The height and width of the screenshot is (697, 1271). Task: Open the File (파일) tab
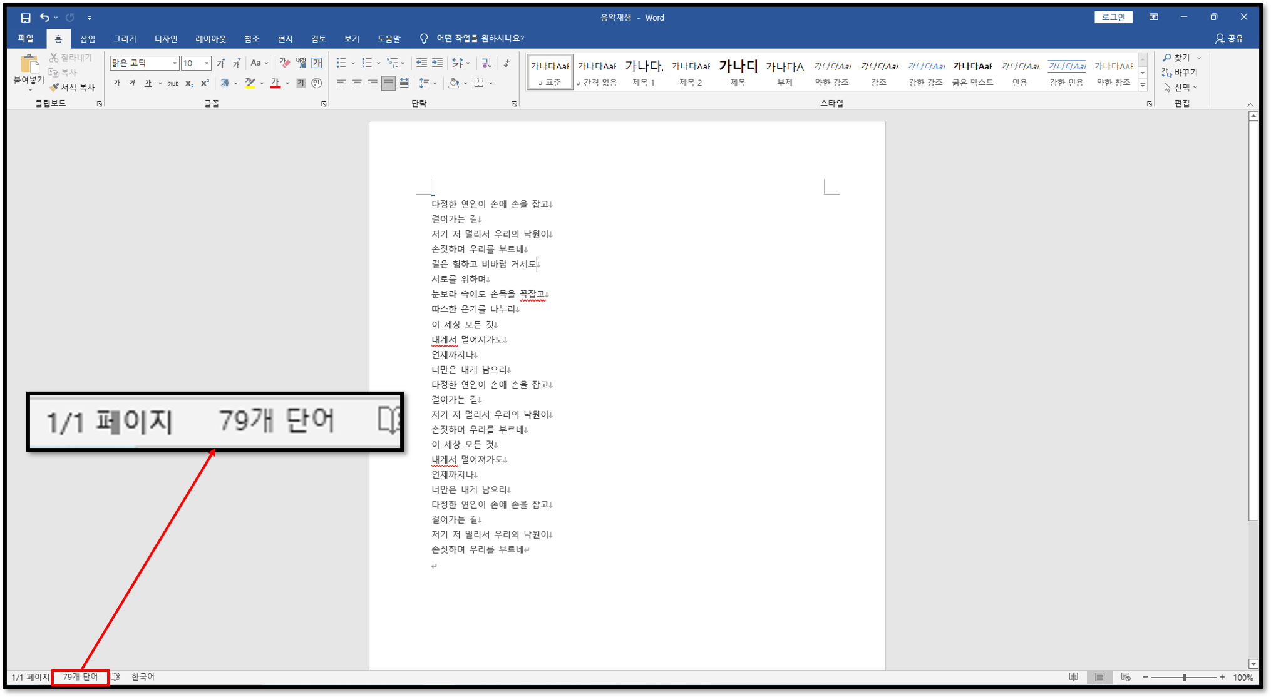point(26,39)
